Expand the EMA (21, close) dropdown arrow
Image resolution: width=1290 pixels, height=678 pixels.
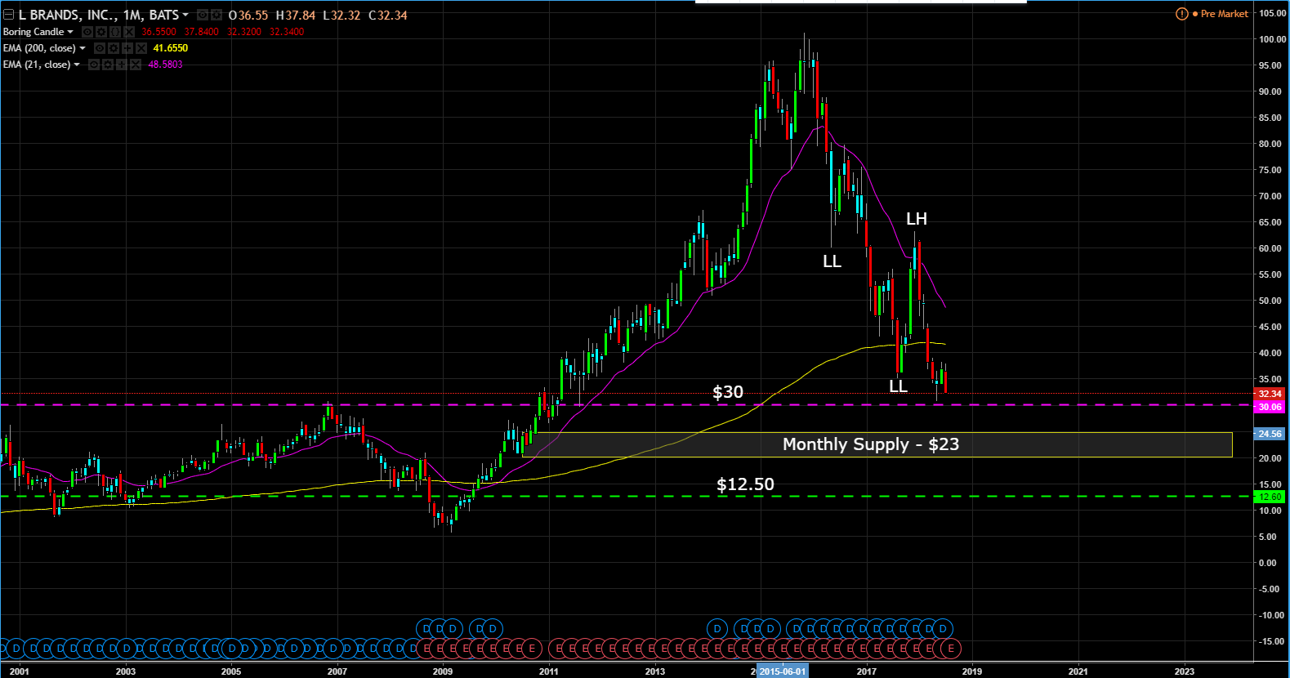(77, 65)
